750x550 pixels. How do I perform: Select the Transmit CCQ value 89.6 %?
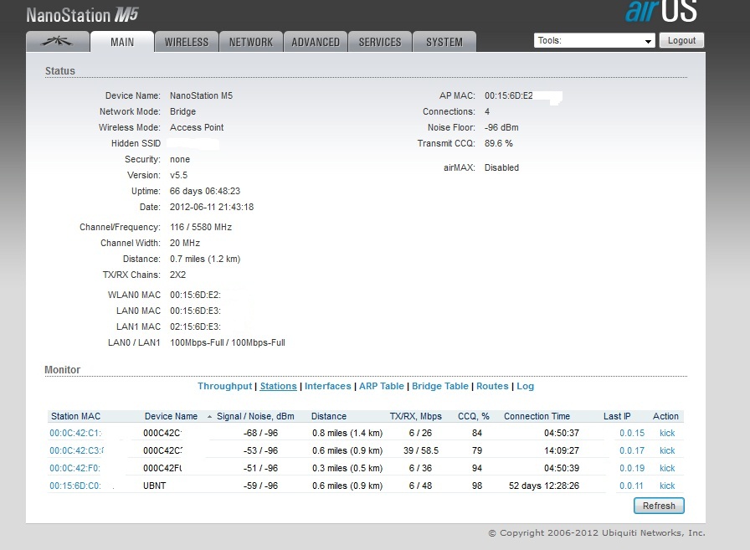[498, 143]
